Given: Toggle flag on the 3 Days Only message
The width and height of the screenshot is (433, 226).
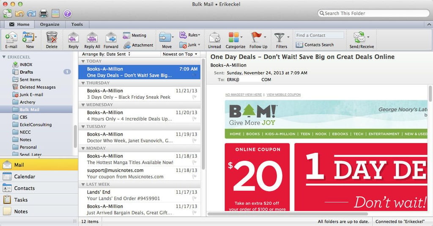Looking at the screenshot, I should (x=195, y=97).
